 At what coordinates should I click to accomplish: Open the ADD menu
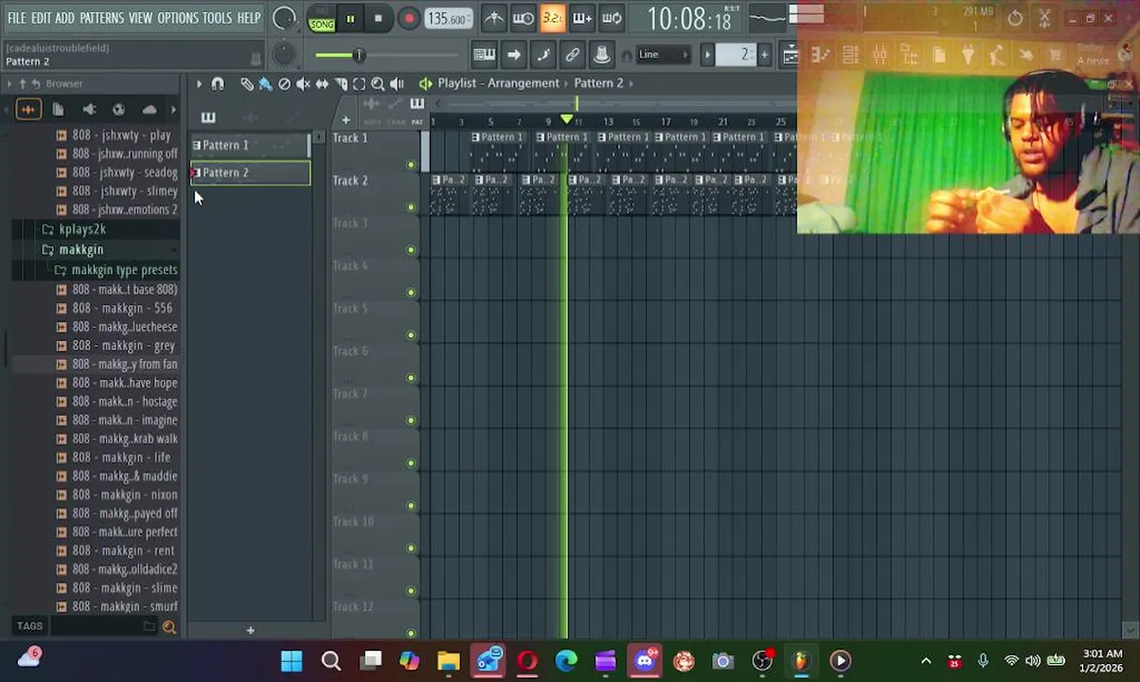point(64,18)
